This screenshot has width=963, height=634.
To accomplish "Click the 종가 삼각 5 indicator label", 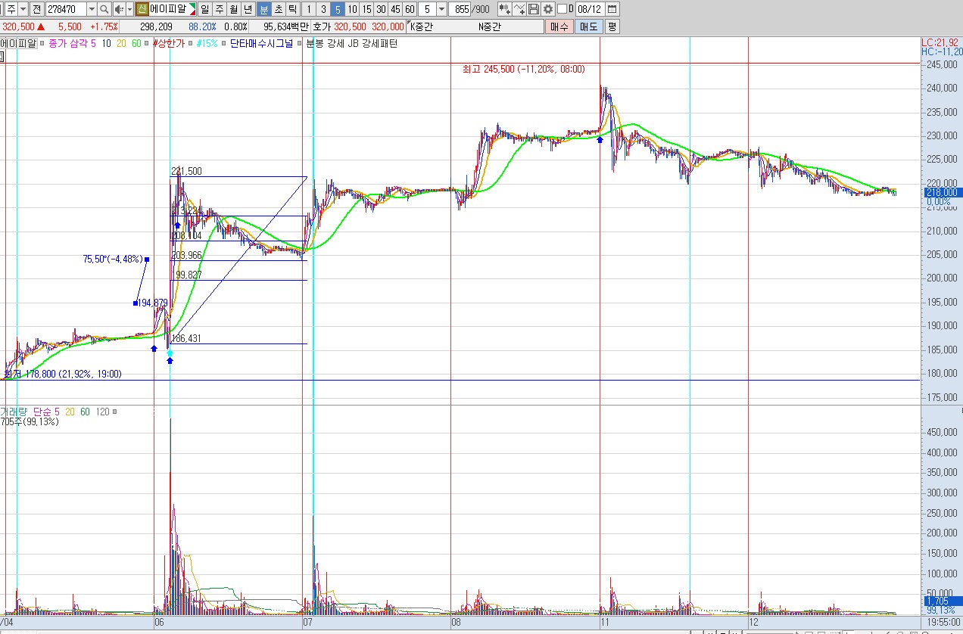I will [72, 43].
